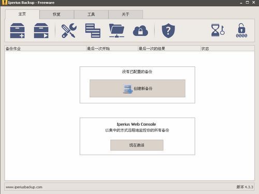259x194 pixels.
Task: Maximize the Iperius Backup window
Action: click(248, 3)
